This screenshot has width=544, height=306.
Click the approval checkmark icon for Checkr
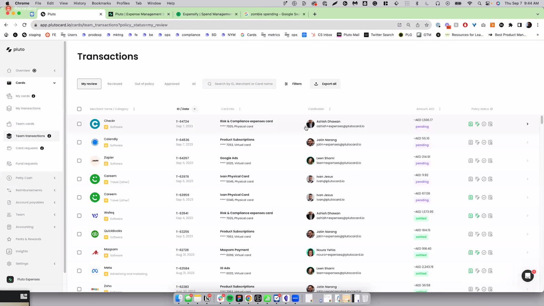coord(484,124)
